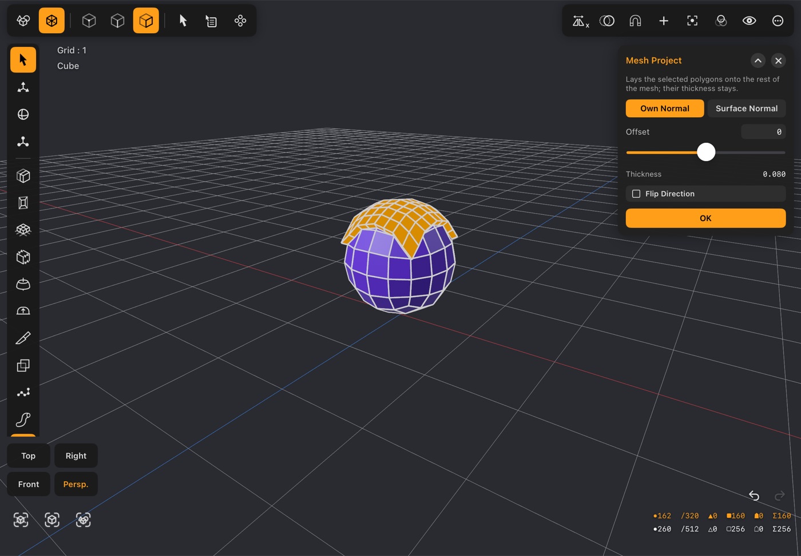Click the three overlapping circles icon
Viewport: 801px width, 556px height.
click(721, 21)
